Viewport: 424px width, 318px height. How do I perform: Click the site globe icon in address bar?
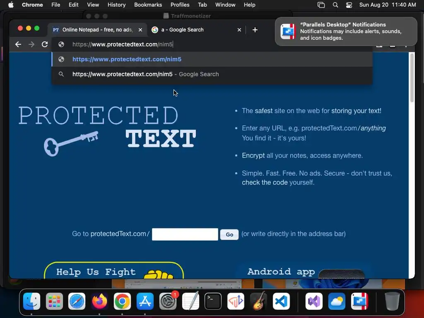pos(61,44)
